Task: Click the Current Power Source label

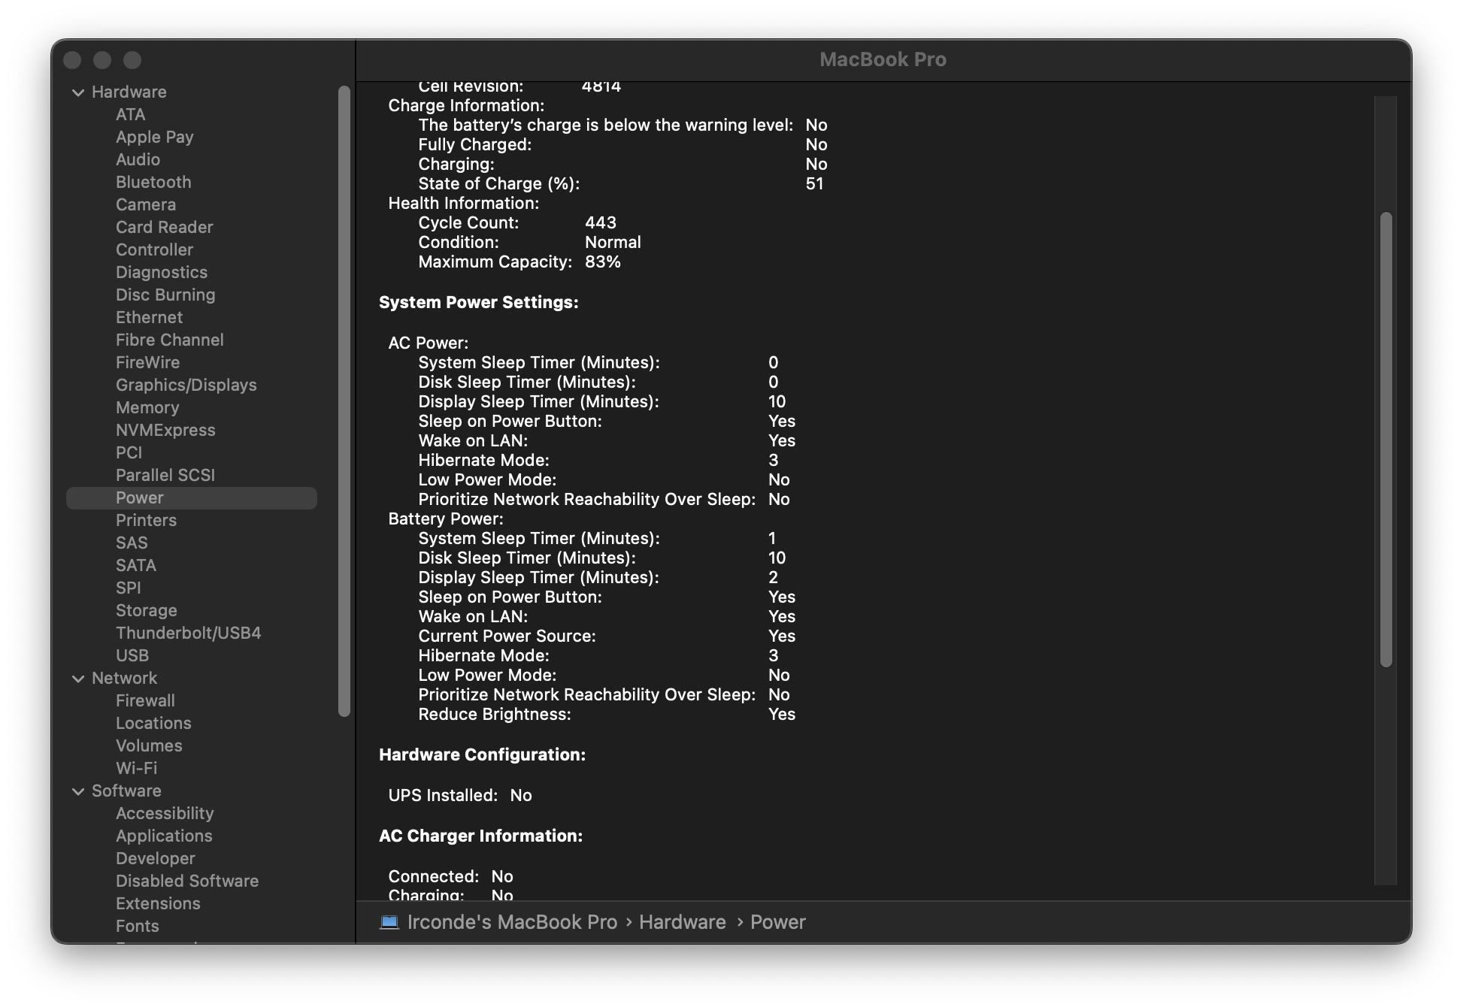Action: [507, 636]
